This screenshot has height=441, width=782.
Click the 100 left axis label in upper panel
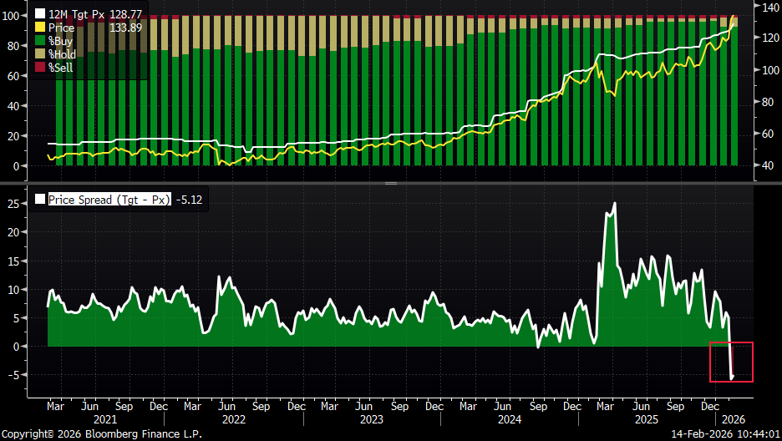click(11, 15)
